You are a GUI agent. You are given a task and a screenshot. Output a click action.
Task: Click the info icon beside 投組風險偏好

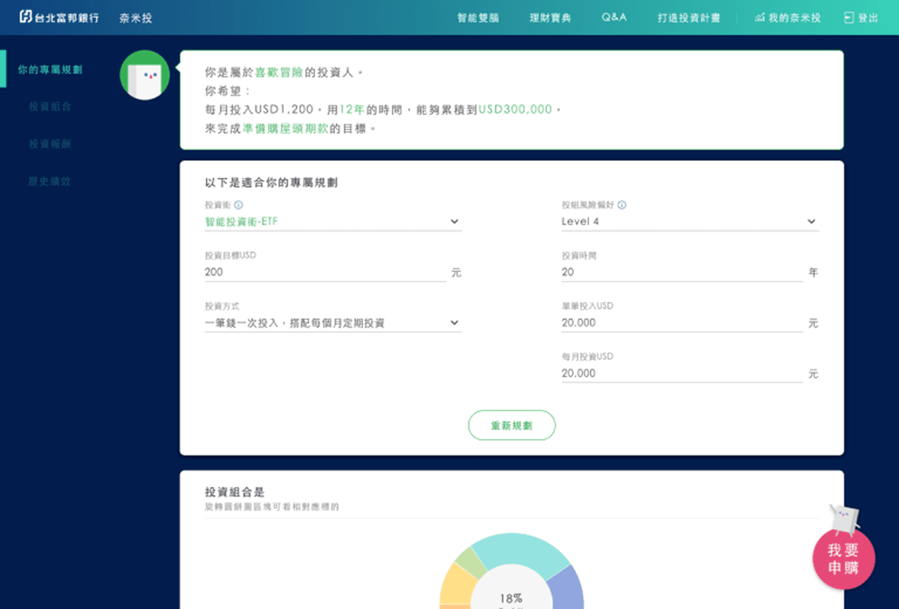tap(622, 205)
